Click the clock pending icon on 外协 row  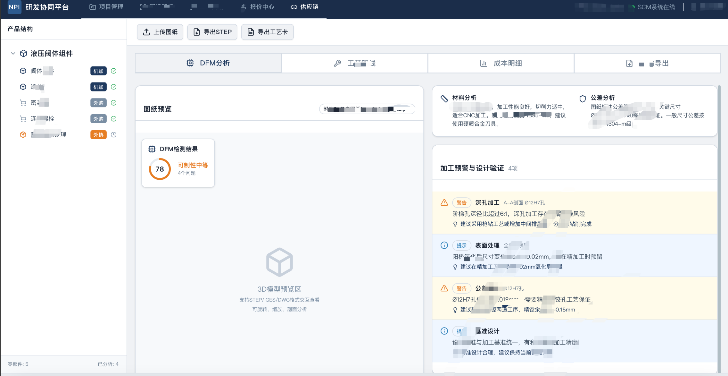113,135
